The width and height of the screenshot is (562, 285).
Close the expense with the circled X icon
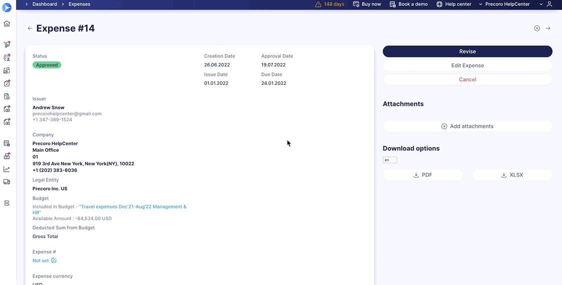pos(537,28)
